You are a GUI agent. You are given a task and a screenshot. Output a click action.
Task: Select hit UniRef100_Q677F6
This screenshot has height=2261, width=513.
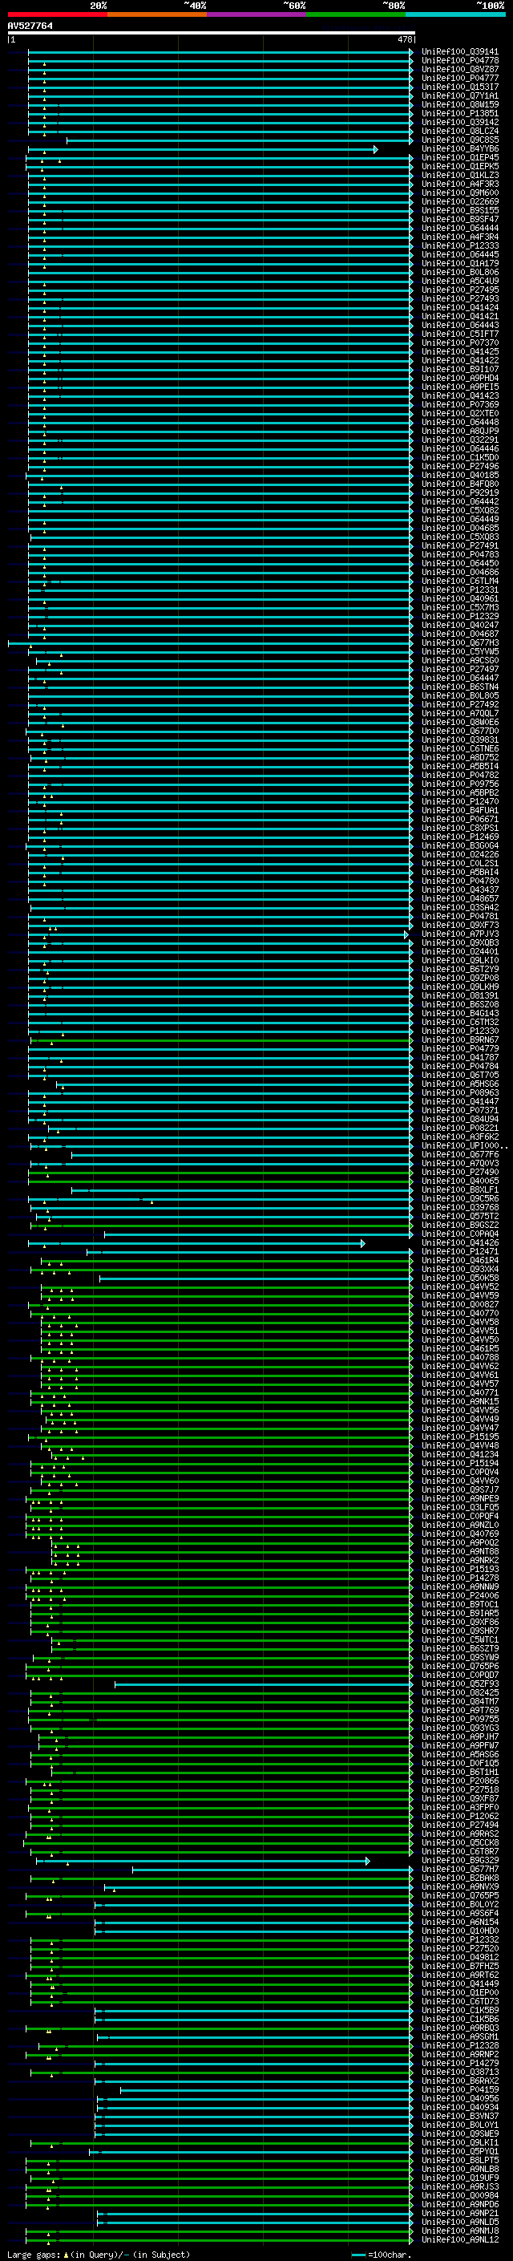(460, 1154)
